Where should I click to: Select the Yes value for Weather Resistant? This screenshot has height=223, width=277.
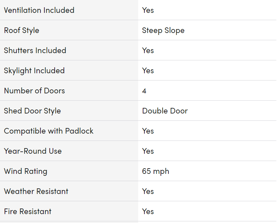pos(148,191)
